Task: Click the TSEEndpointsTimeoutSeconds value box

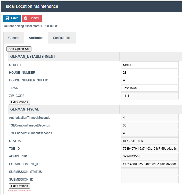Action: click(x=150, y=133)
